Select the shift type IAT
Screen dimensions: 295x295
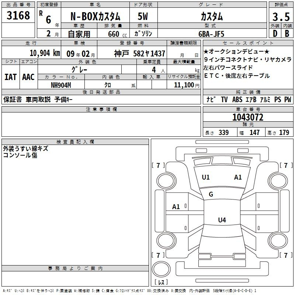[11, 77]
